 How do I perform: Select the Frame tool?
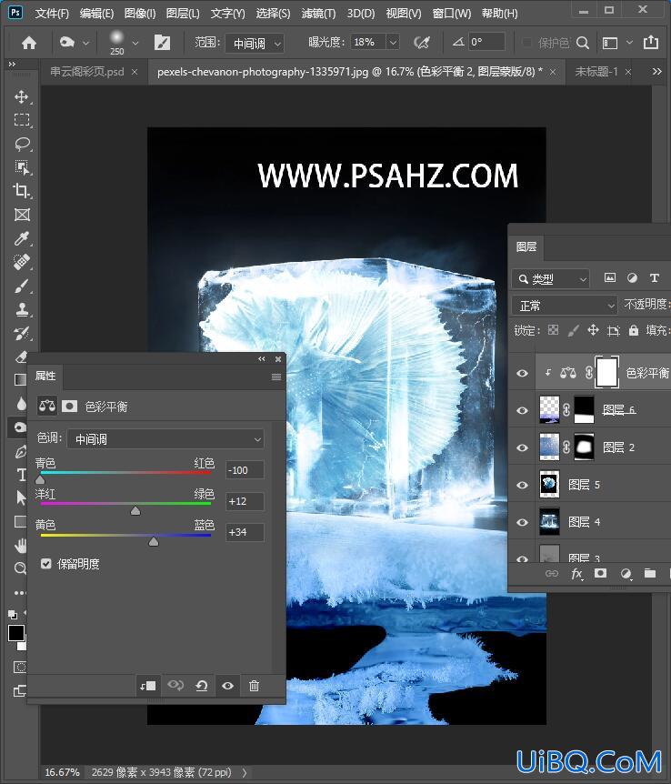click(21, 215)
